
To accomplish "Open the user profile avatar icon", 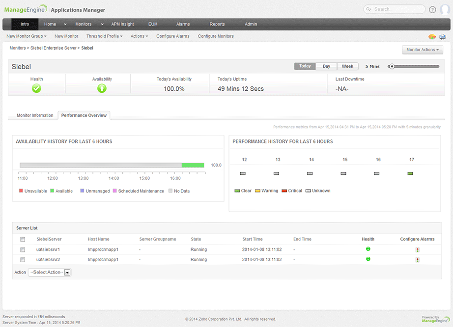I will 445,9.
